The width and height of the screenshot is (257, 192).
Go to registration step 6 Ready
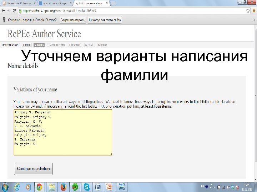(x=102, y=45)
